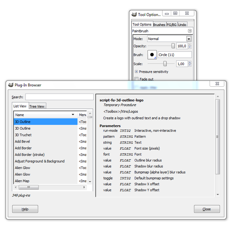
Task: Click the Name column sort arrow
Action: [73, 115]
